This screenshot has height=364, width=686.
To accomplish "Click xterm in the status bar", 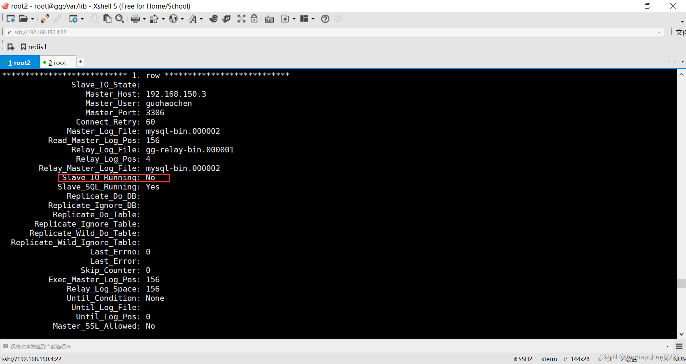I will point(549,359).
